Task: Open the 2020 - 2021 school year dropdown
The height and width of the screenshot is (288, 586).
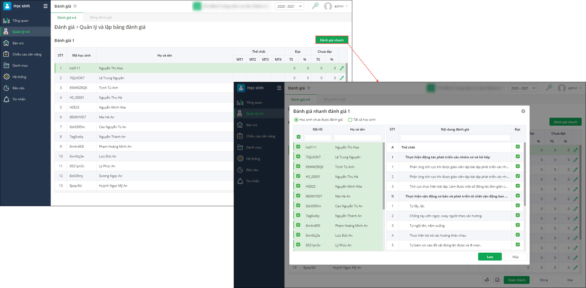Action: (289, 6)
